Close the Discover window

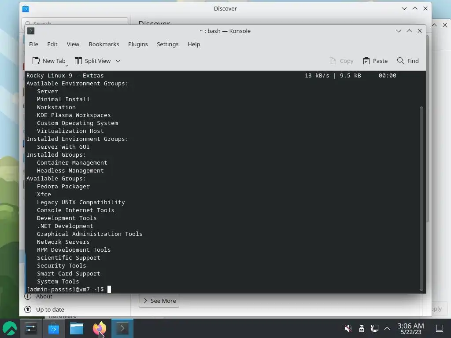pyautogui.click(x=425, y=9)
